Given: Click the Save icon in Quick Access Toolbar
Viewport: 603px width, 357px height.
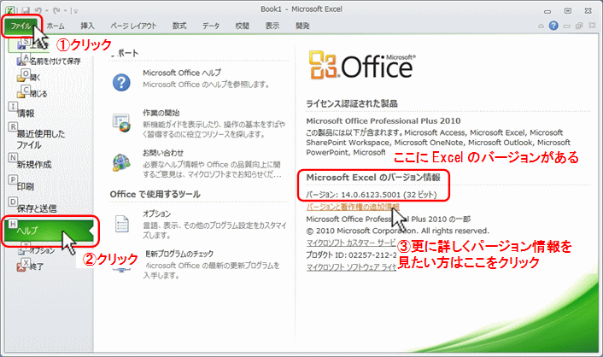Looking at the screenshot, I should point(26,11).
